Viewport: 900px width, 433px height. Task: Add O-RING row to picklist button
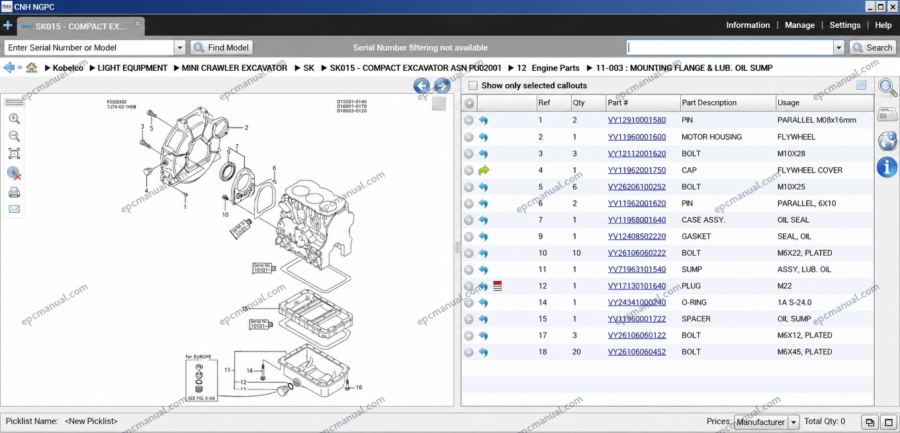click(x=469, y=303)
